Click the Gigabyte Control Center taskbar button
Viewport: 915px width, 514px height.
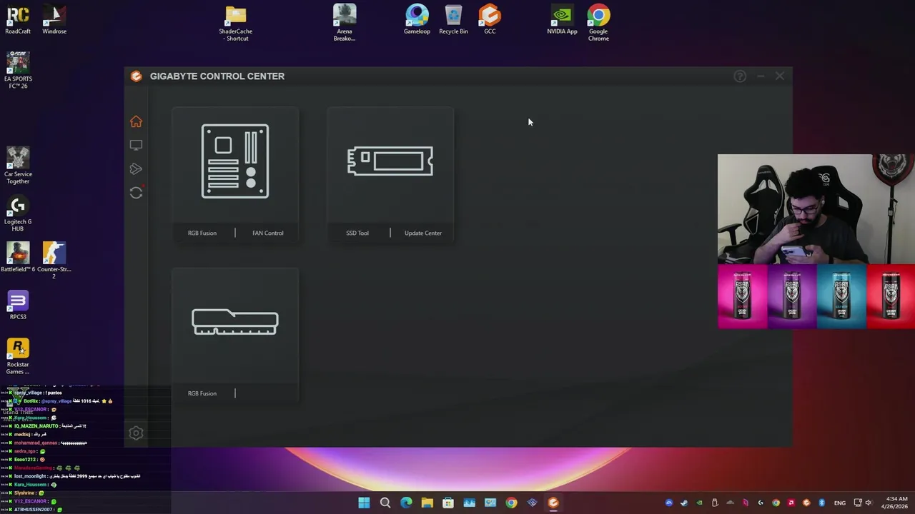553,503
